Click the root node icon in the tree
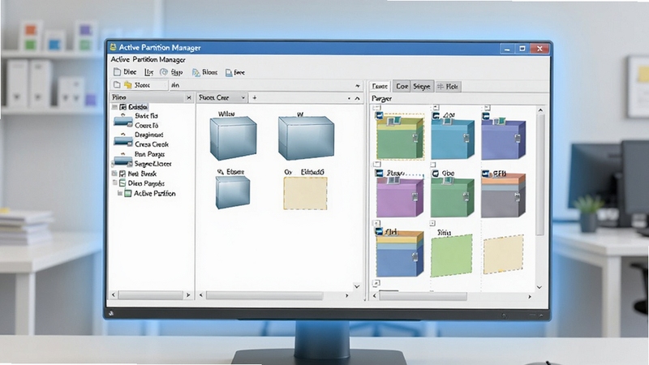The image size is (649, 365). click(x=123, y=107)
